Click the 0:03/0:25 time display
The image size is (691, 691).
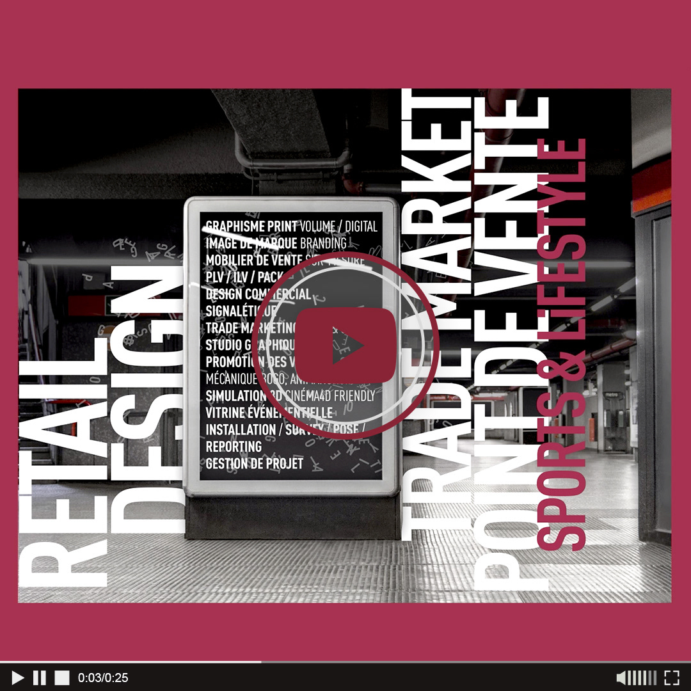(103, 678)
